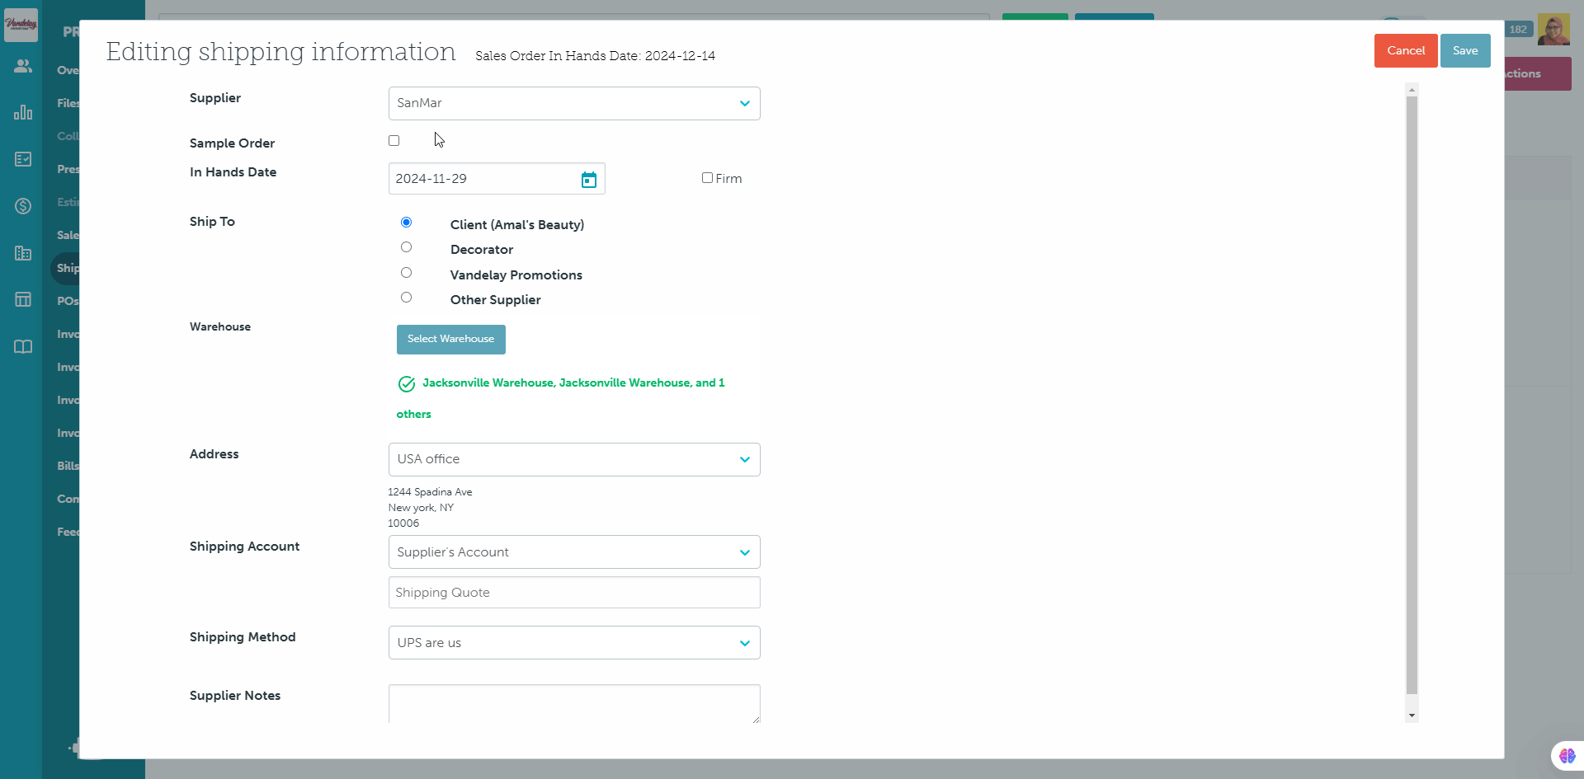Viewport: 1584px width, 779px height.
Task: Open the checklist tasks sidebar icon
Action: click(x=23, y=159)
